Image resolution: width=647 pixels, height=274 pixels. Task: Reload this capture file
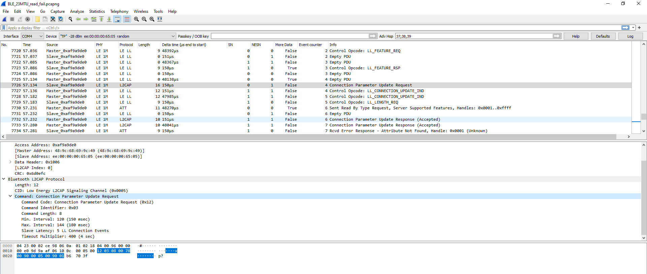pos(61,19)
